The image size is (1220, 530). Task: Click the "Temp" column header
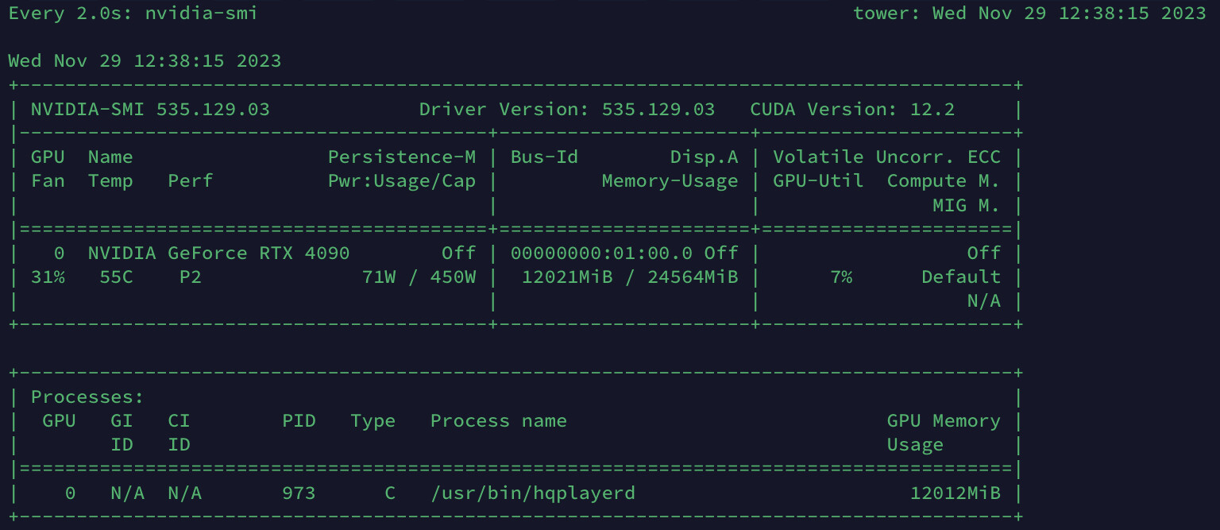[110, 181]
